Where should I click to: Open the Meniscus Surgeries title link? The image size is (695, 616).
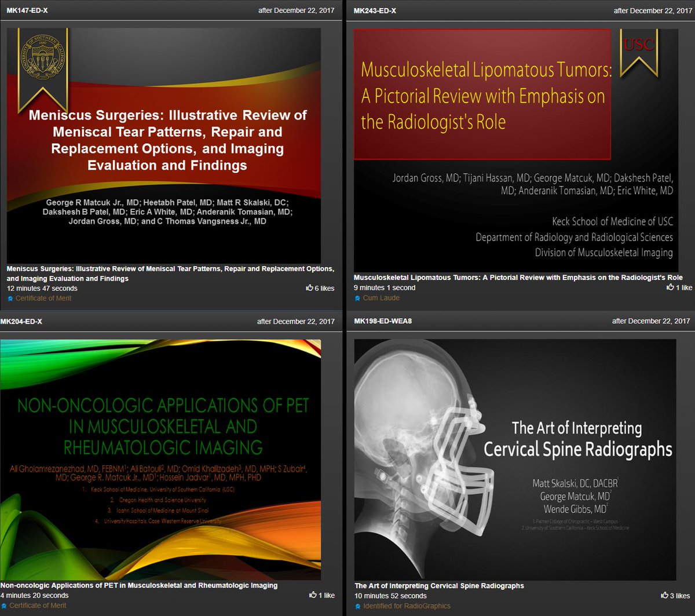click(170, 274)
